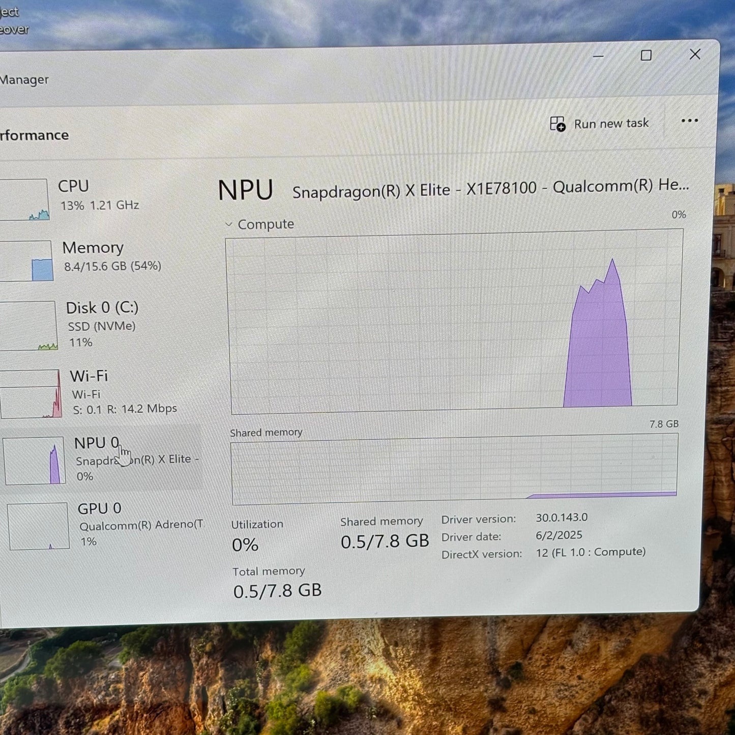
Task: Maximize the Task Manager window
Action: tap(646, 55)
